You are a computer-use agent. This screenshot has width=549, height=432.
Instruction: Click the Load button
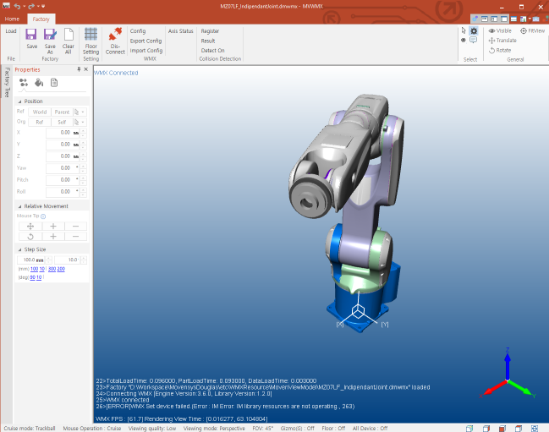pyautogui.click(x=11, y=31)
